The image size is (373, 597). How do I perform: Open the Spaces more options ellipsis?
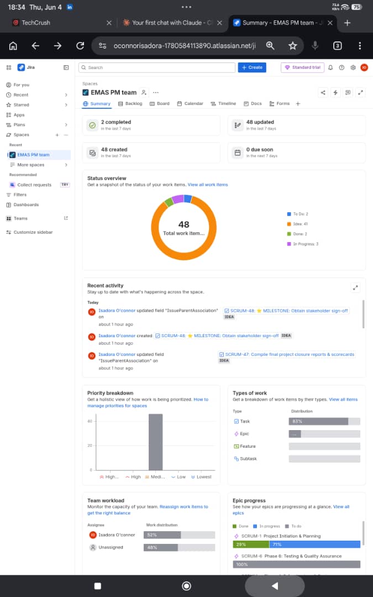(x=66, y=135)
